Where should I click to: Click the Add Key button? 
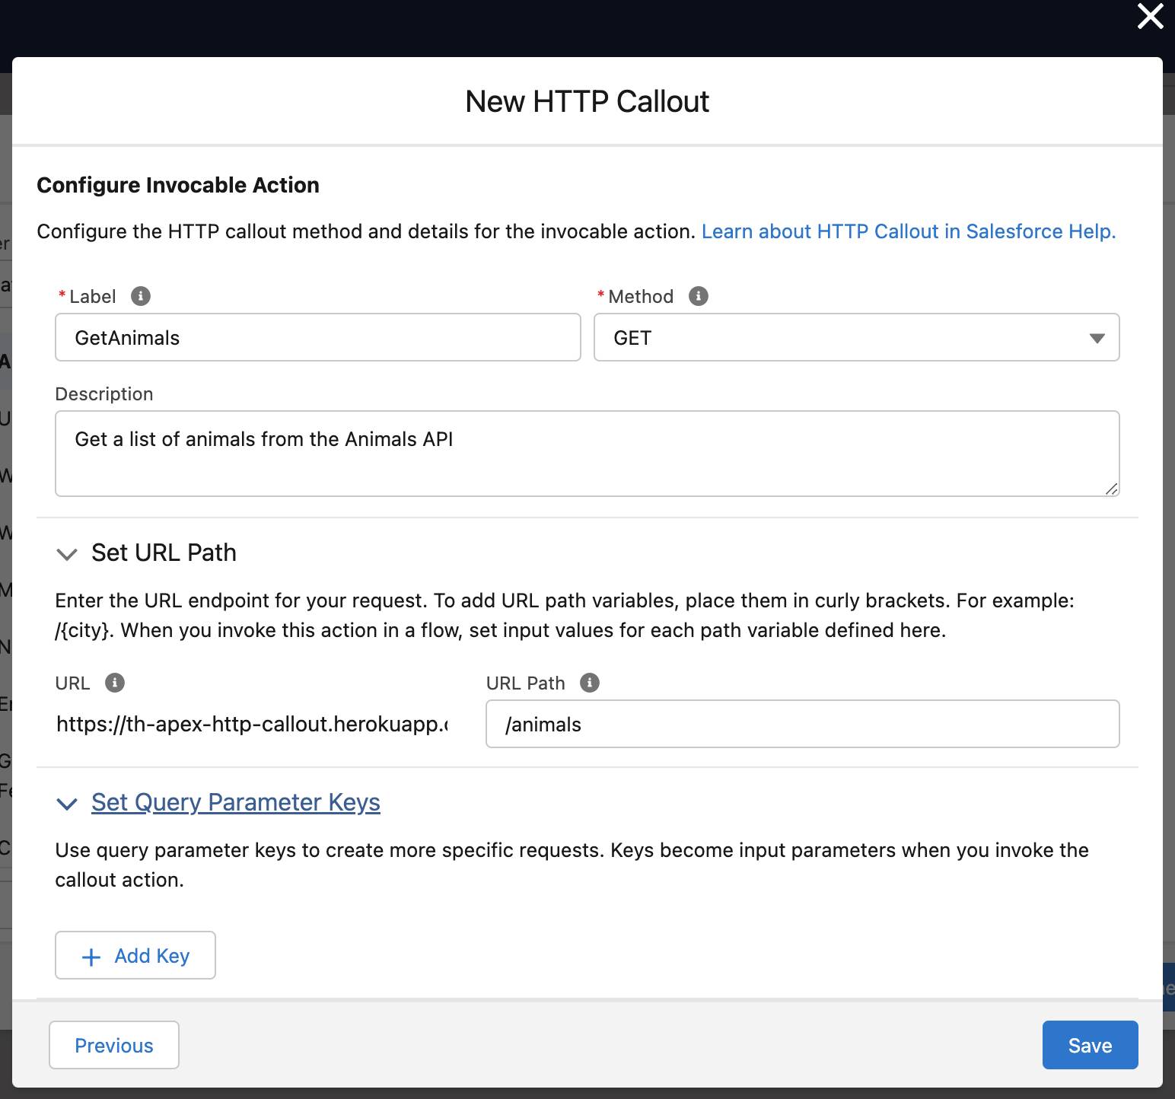point(135,955)
